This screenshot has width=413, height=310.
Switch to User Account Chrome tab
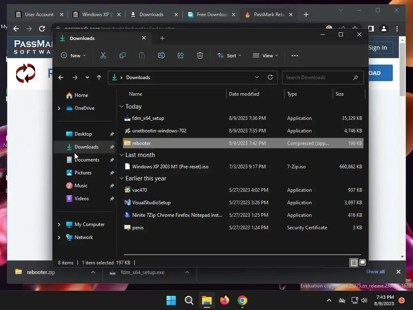pyautogui.click(x=39, y=15)
